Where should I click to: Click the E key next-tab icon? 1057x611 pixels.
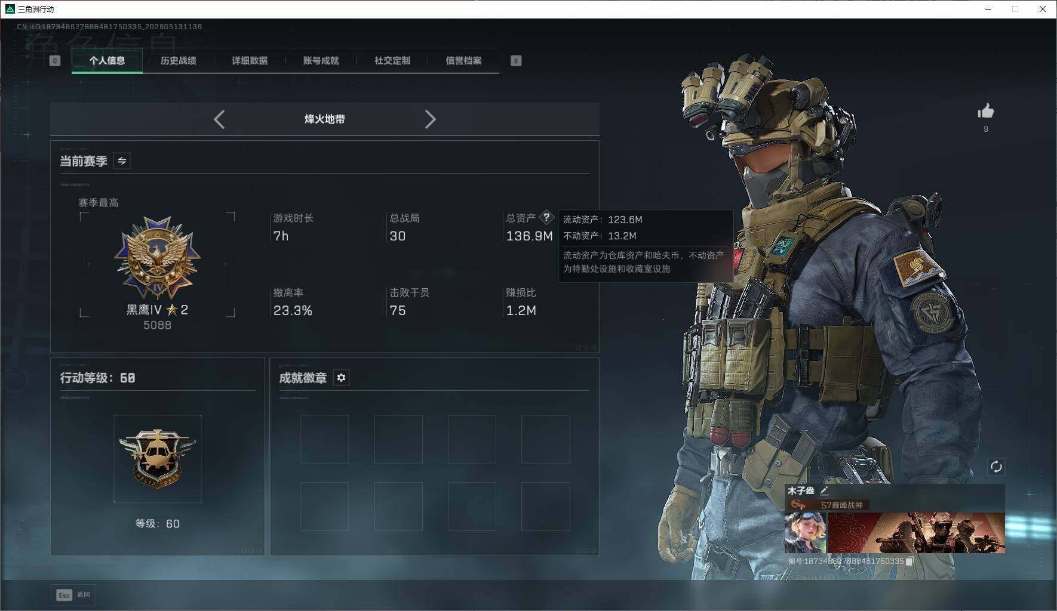click(516, 61)
